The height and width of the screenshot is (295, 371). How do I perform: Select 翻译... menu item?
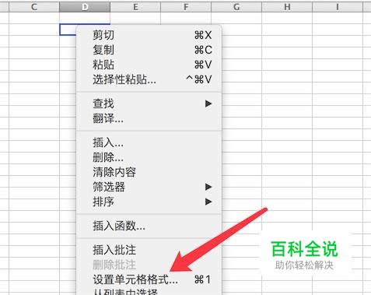(149, 118)
